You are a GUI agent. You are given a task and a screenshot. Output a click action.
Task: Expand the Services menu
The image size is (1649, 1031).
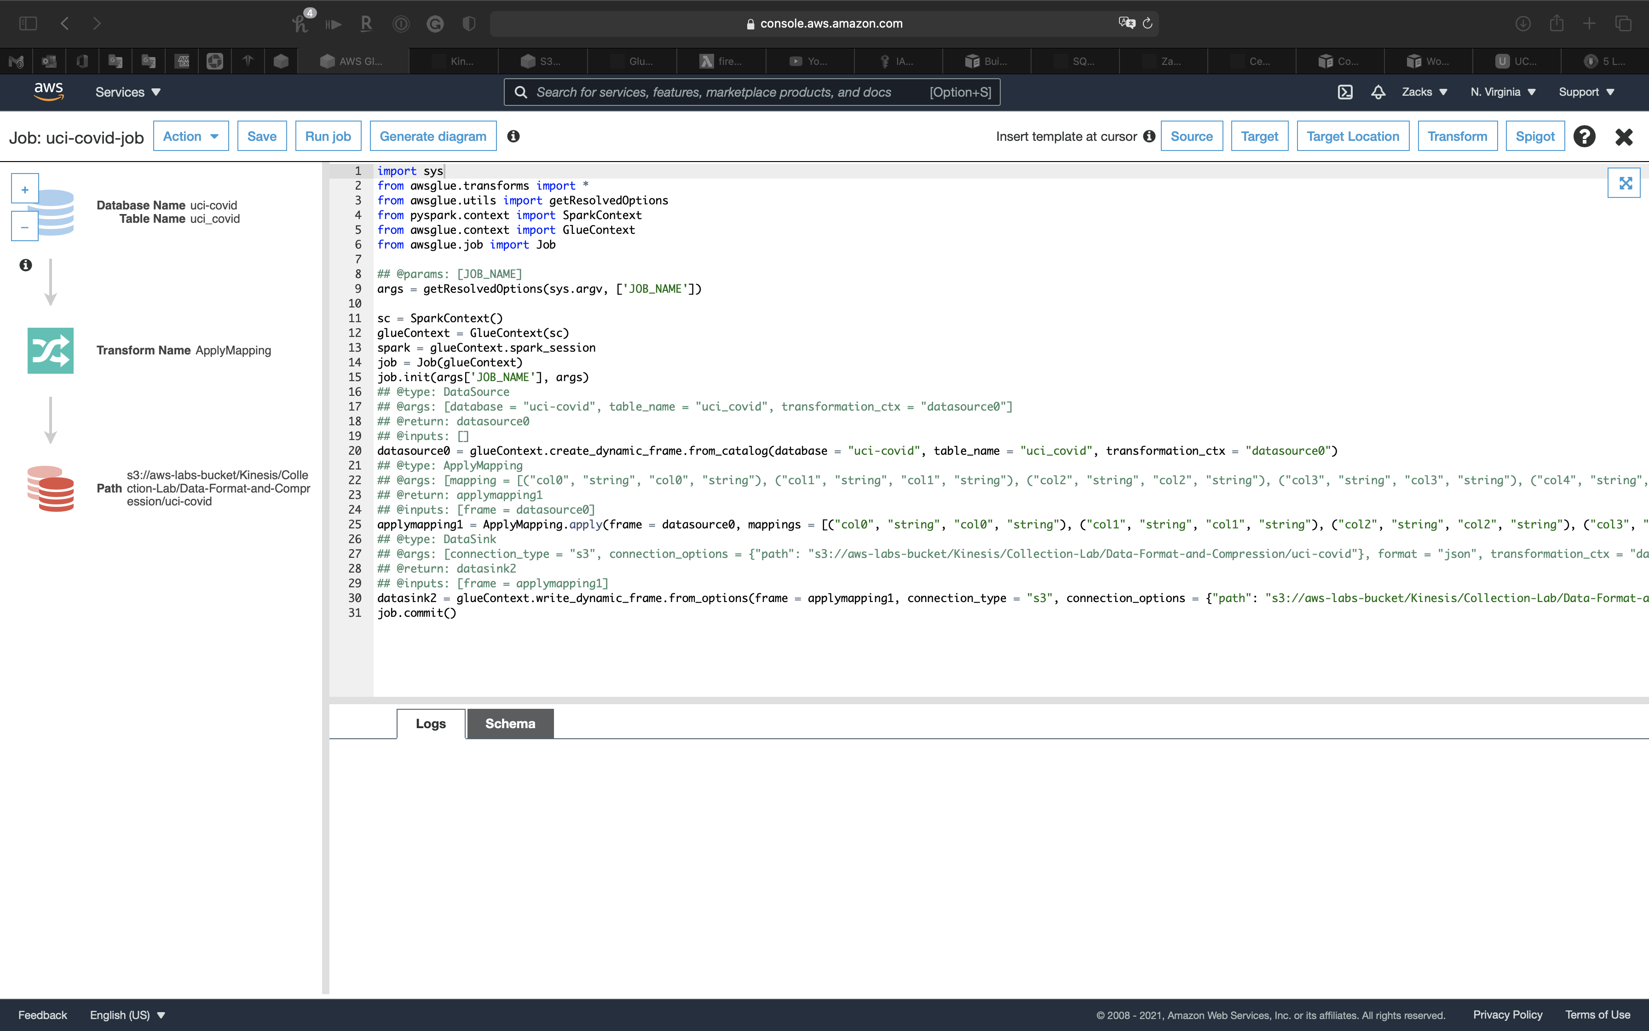coord(127,92)
